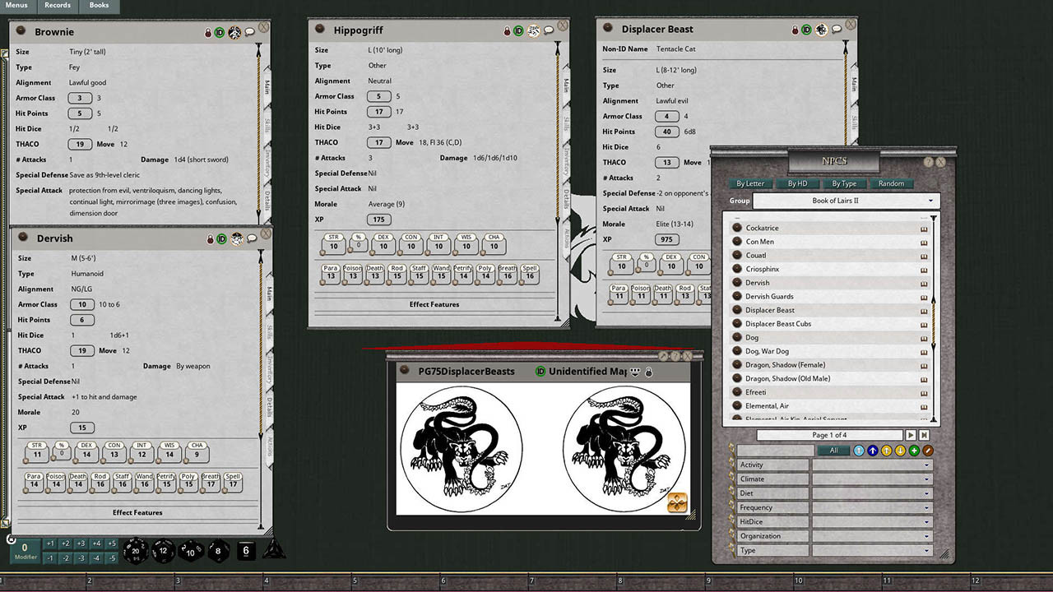
Task: Toggle the Unidentified Map ID button
Action: pos(541,372)
